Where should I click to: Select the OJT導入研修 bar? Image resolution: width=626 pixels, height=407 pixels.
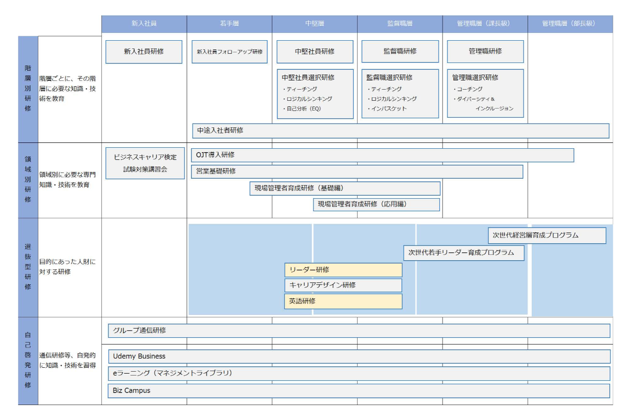coord(382,155)
